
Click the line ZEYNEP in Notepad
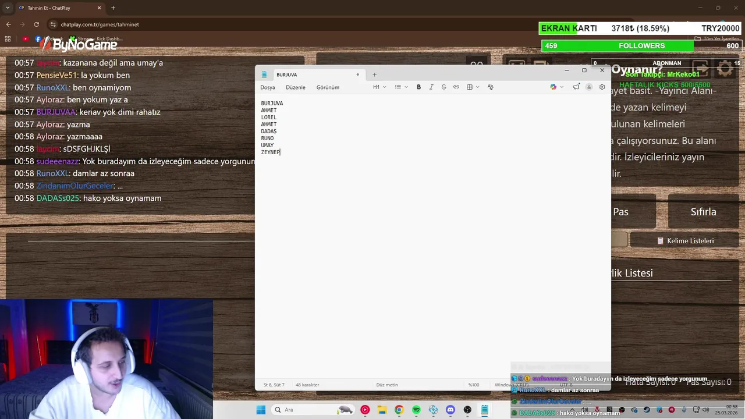point(271,152)
